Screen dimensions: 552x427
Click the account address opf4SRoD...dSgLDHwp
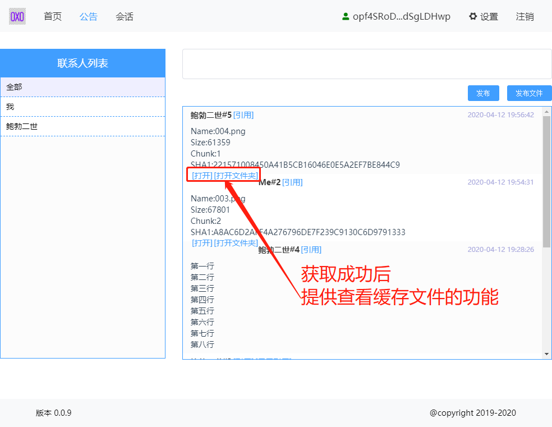(401, 16)
